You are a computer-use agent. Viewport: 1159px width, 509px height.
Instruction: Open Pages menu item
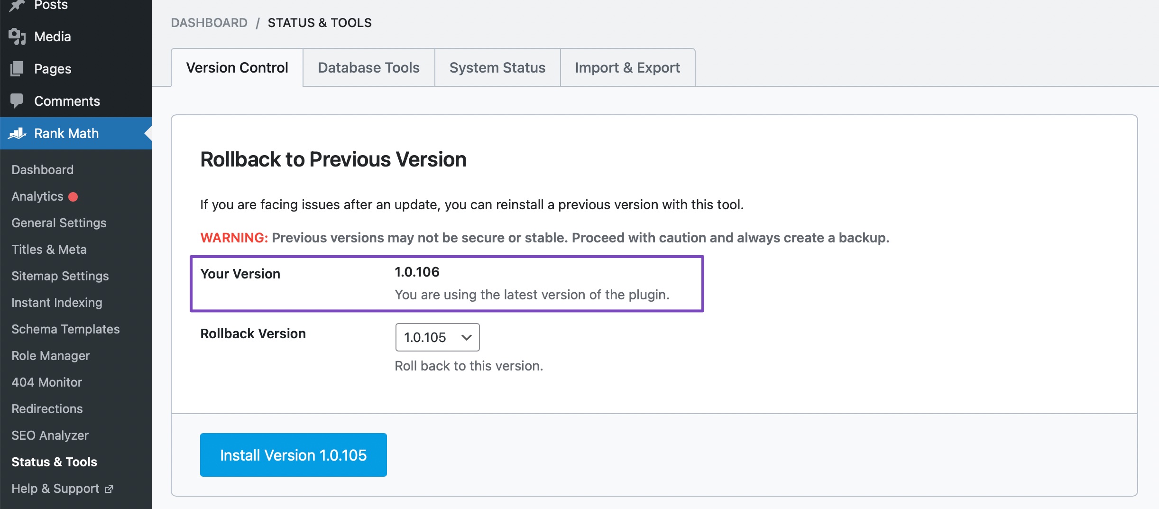(x=76, y=69)
